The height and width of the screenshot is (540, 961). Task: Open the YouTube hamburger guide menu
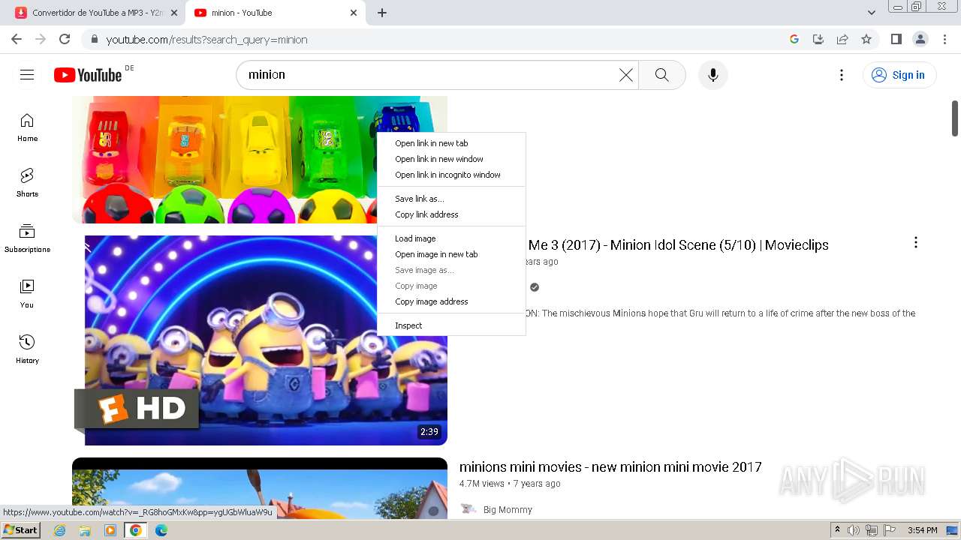[x=27, y=75]
